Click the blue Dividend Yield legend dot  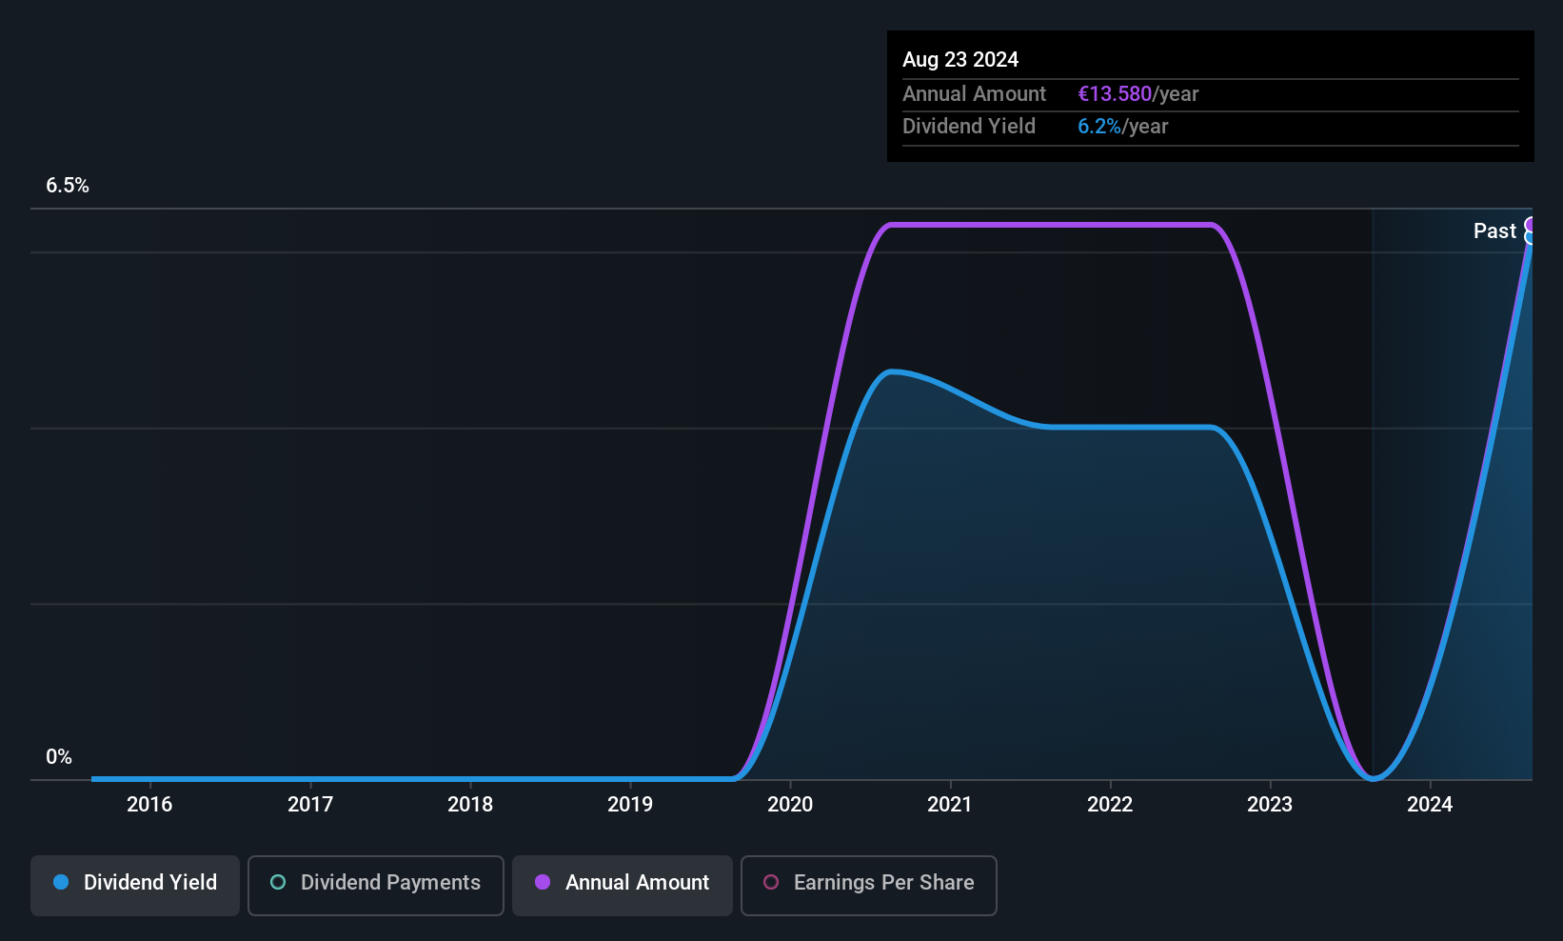[x=61, y=882]
